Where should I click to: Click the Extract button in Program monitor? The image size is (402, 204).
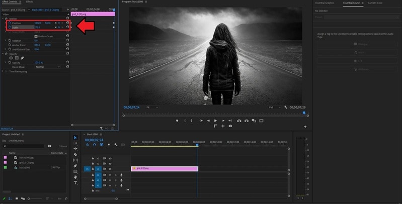(247, 121)
